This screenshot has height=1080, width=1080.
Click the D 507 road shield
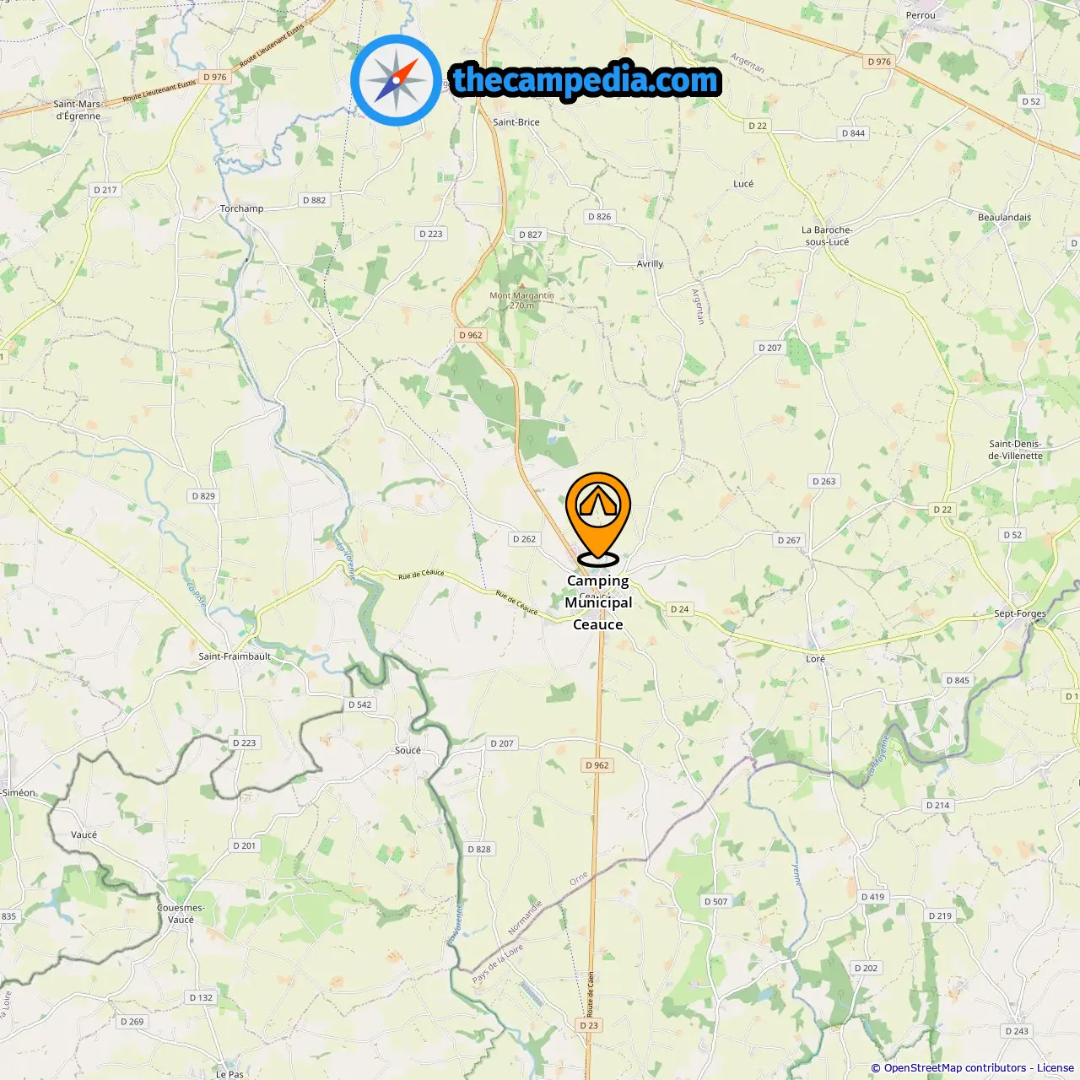point(716,901)
